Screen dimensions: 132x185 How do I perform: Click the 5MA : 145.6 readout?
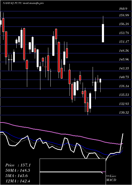coord(16,176)
